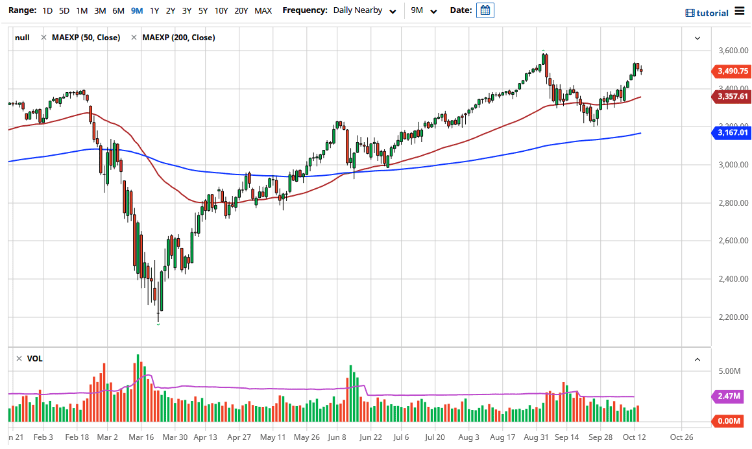752x449 pixels.
Task: Remove the MAEXP (50, Close) indicator
Action: point(43,37)
